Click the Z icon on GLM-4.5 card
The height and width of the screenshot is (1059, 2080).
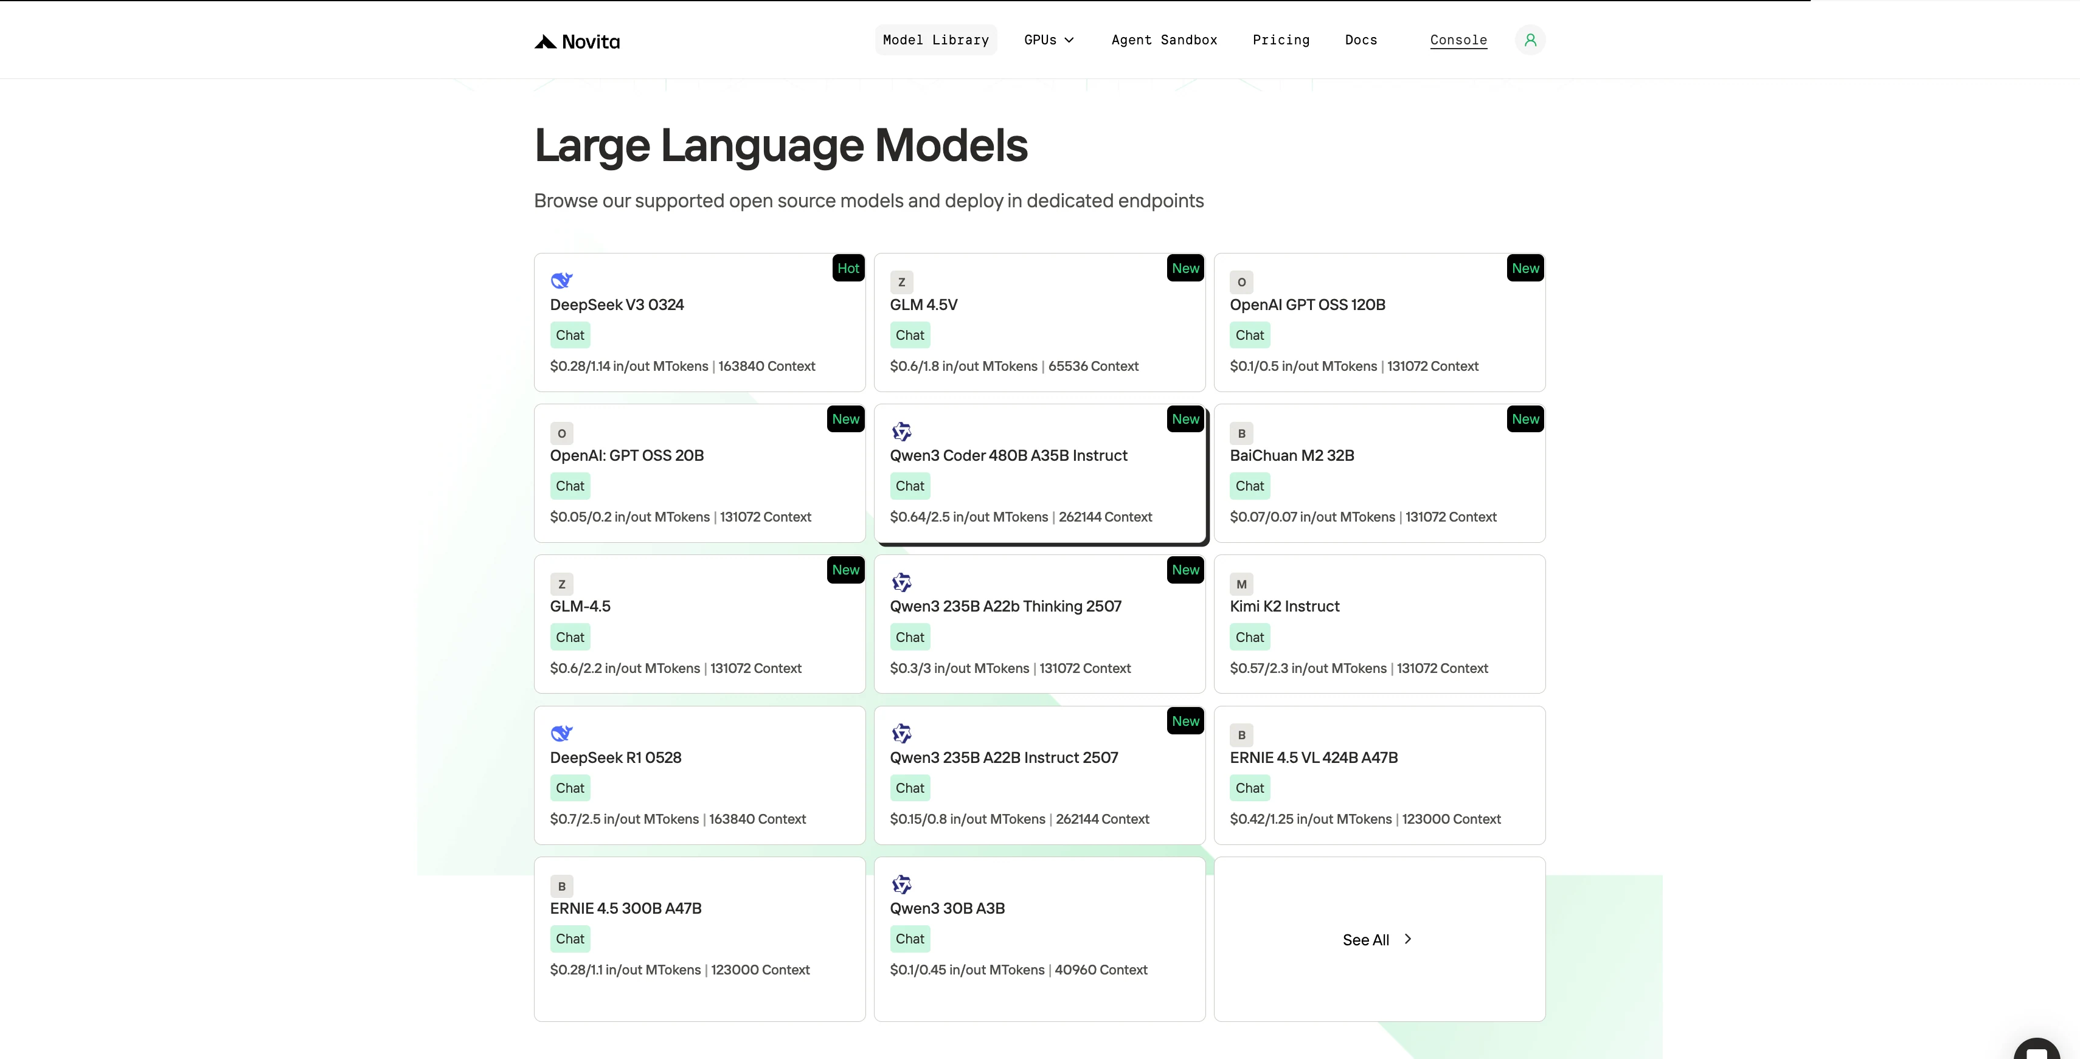click(561, 584)
